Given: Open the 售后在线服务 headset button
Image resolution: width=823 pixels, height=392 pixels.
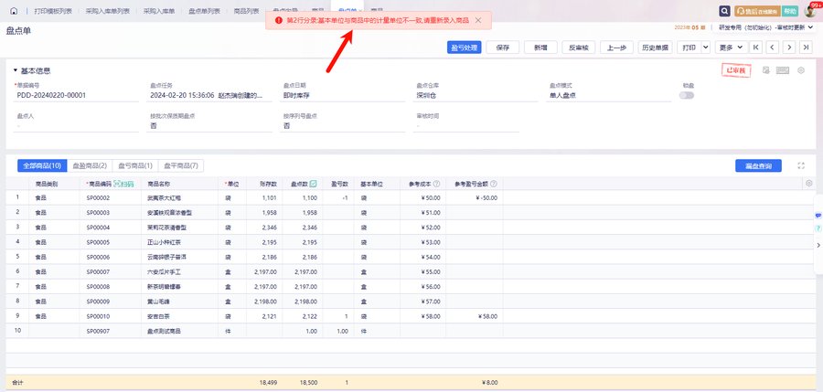Looking at the screenshot, I should (x=757, y=11).
